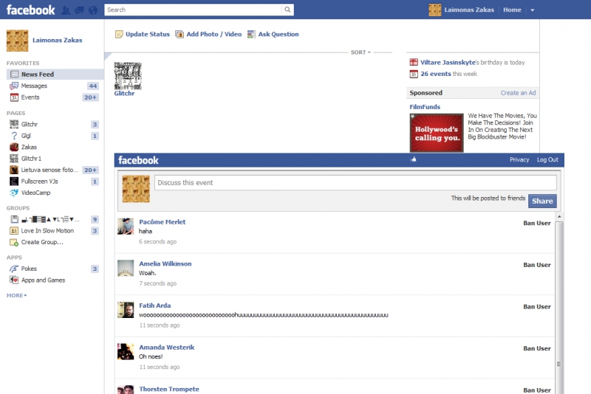Click the Glgl question mark page icon
The height and width of the screenshot is (394, 591).
click(14, 136)
